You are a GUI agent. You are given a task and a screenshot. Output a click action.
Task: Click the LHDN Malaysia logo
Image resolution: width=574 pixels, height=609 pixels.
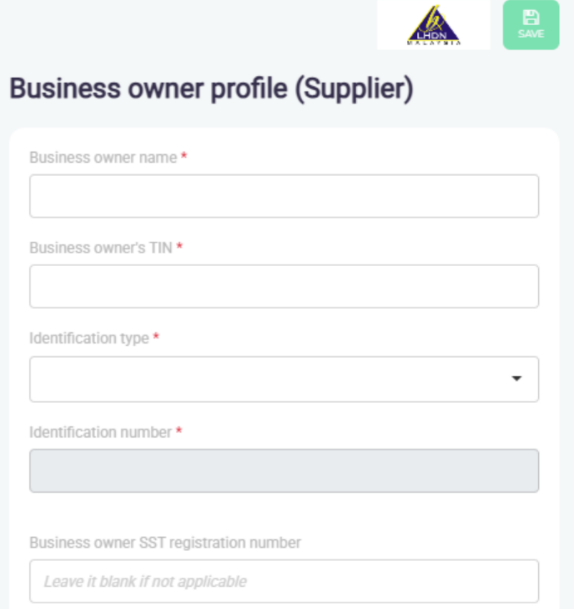pyautogui.click(x=433, y=24)
